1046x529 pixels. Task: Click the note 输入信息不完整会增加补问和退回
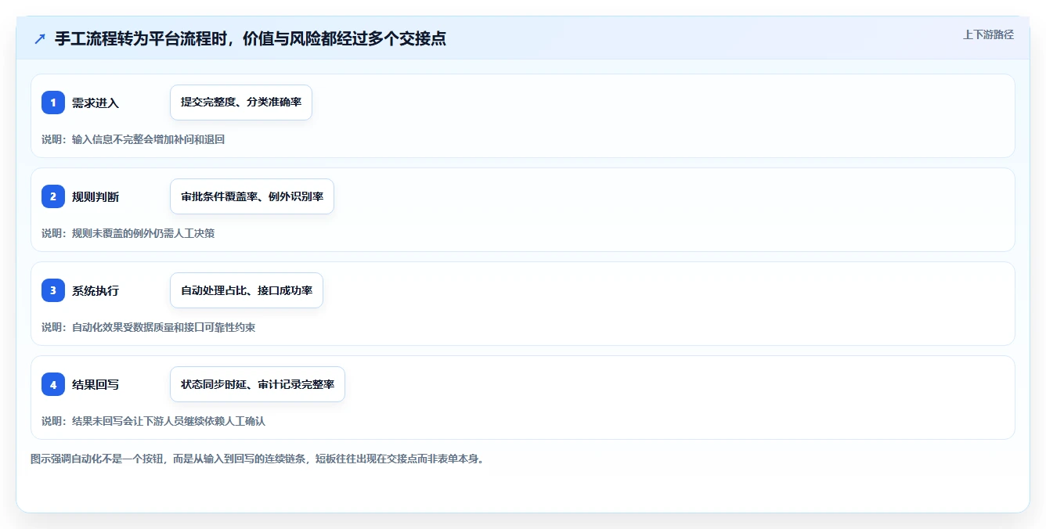pyautogui.click(x=133, y=139)
